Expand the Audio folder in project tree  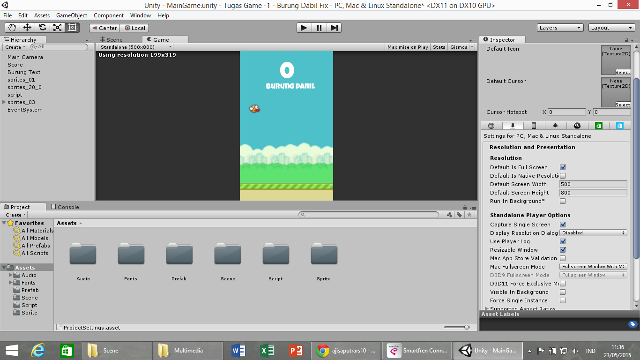(x=11, y=275)
